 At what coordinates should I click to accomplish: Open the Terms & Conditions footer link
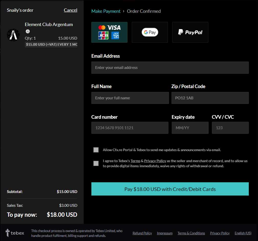tap(191, 233)
